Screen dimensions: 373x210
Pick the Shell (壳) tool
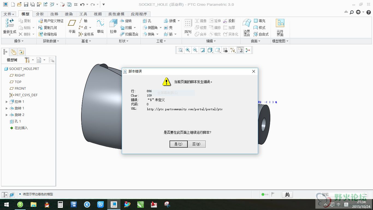(x=168, y=28)
